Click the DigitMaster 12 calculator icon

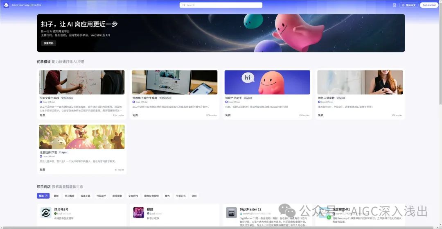point(231,213)
